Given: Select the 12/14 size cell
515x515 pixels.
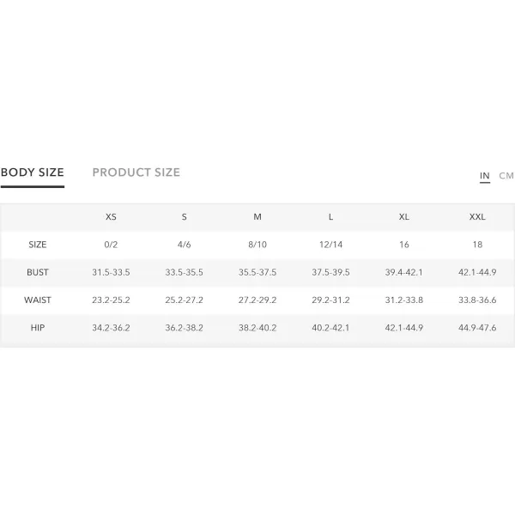Looking at the screenshot, I should [x=330, y=245].
